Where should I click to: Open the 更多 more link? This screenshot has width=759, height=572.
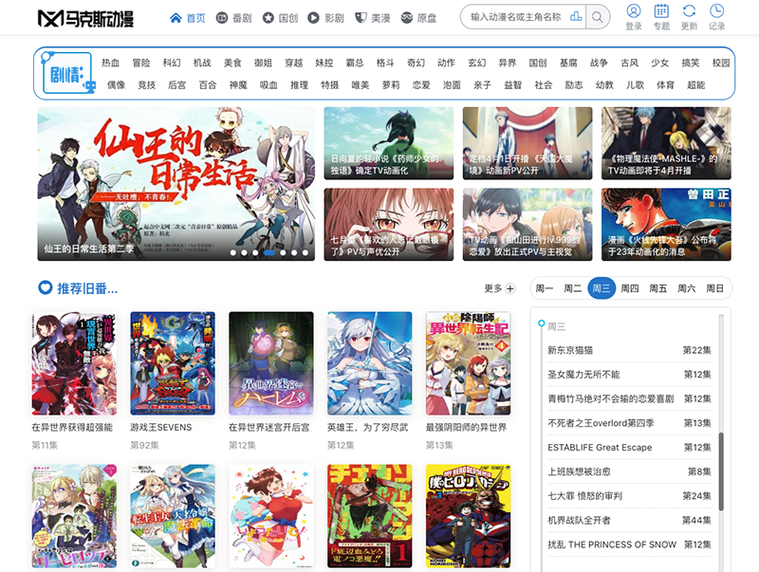click(x=493, y=289)
